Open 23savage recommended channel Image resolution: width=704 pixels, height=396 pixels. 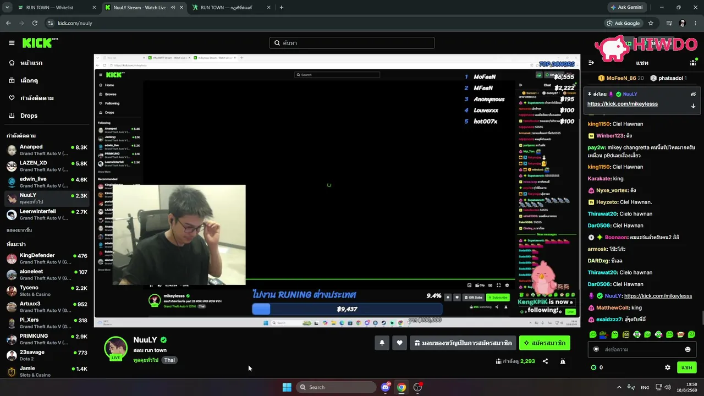[x=46, y=355]
